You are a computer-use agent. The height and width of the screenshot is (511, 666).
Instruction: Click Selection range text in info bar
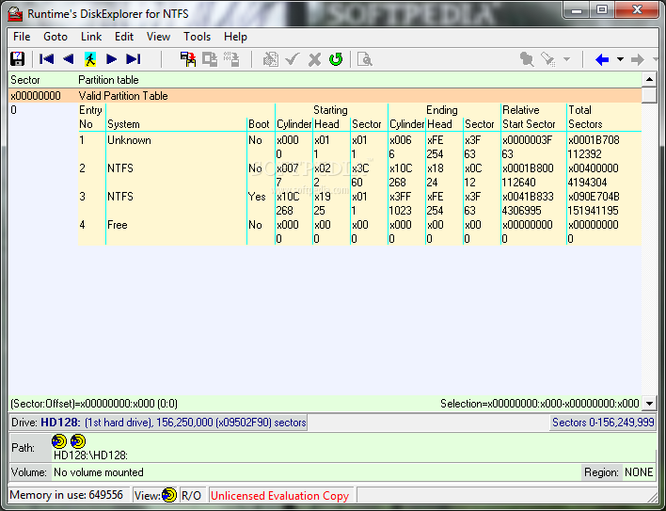click(x=539, y=403)
